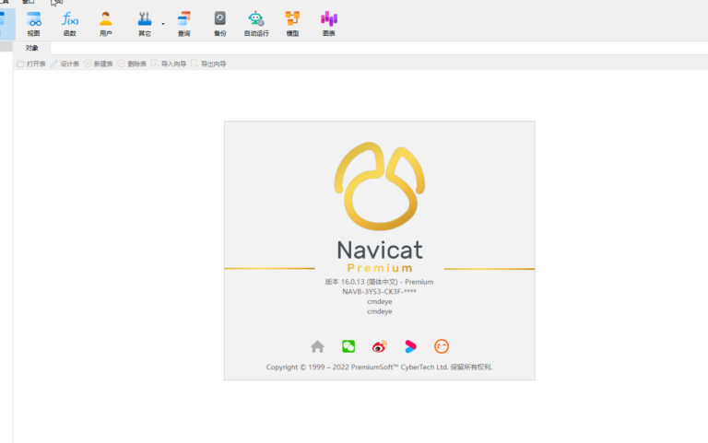The image size is (708, 443).
Task: Click the Weibo icon in About dialog
Action: tap(379, 346)
